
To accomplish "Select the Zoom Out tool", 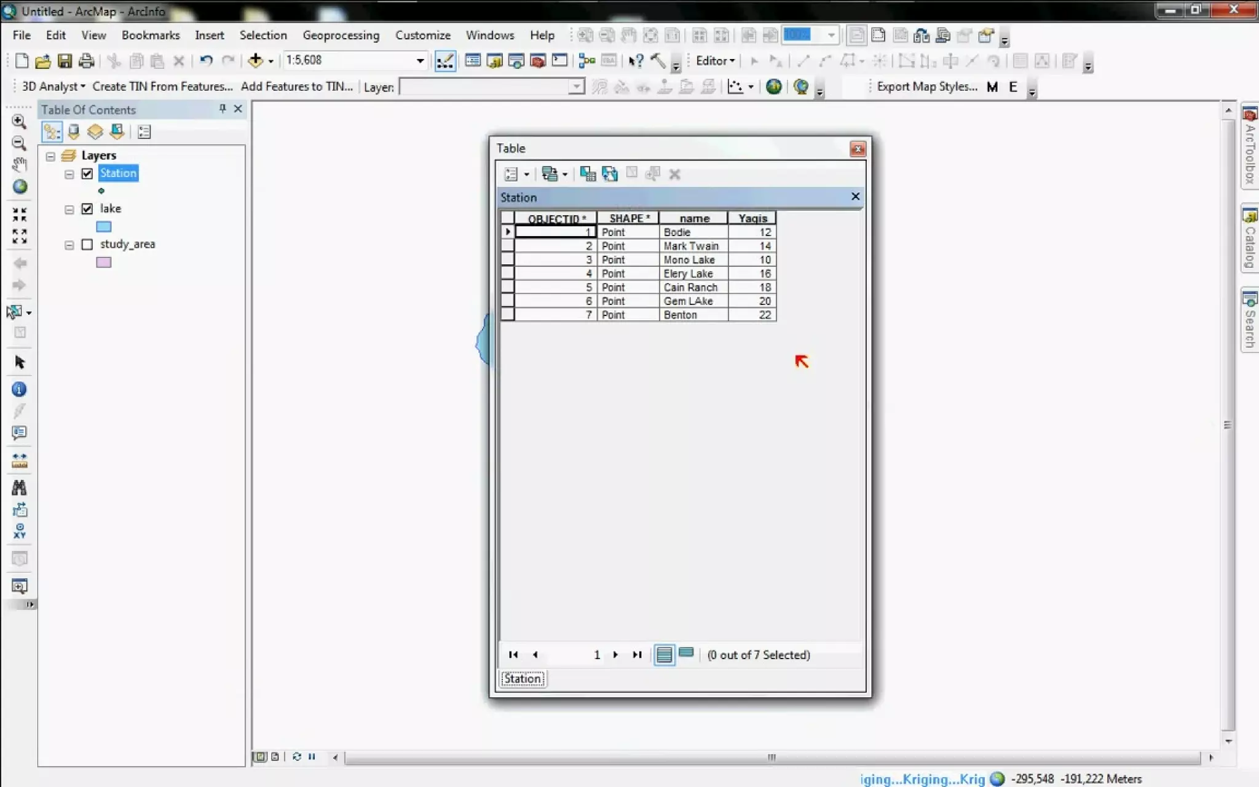I will 19,143.
